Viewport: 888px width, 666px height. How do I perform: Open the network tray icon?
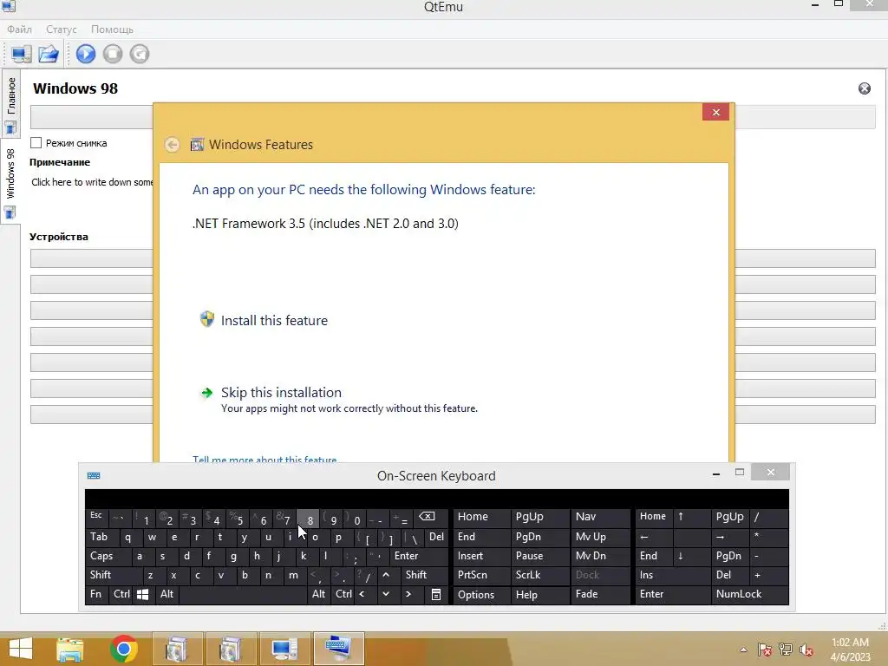tap(786, 650)
